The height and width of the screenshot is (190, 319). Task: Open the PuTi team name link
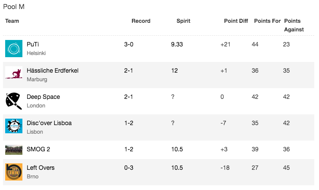pos(33,44)
